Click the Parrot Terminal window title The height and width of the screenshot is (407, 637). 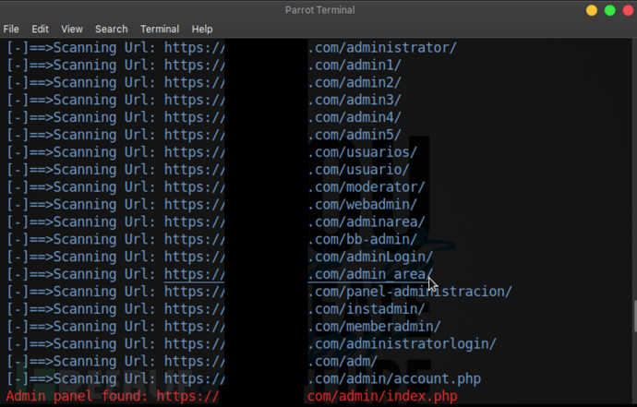click(319, 10)
